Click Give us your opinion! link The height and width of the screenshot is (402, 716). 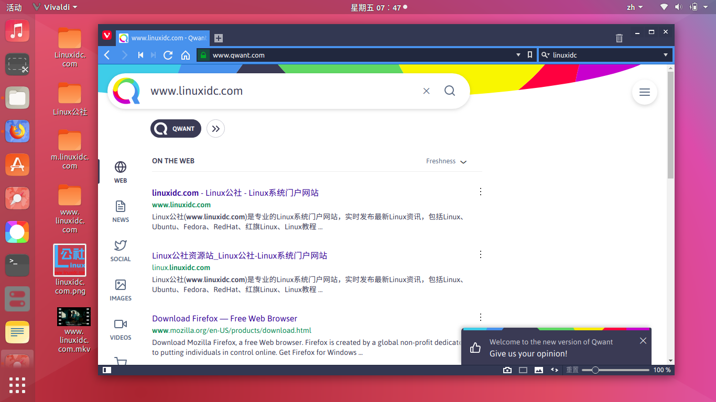528,354
